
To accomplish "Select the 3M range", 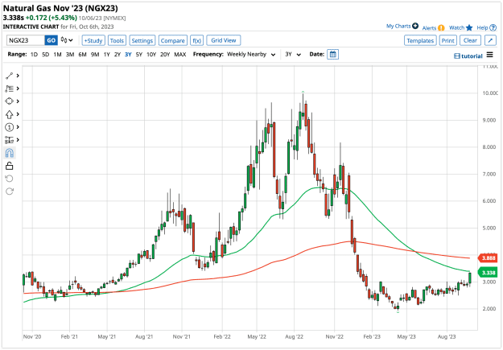I will pos(70,55).
